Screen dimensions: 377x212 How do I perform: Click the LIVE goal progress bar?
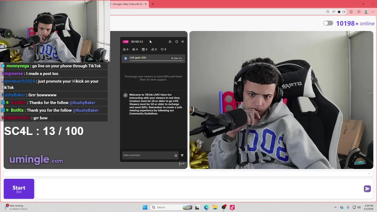[156, 60]
